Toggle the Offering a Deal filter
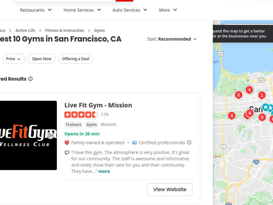This screenshot has height=205, width=273. click(76, 59)
